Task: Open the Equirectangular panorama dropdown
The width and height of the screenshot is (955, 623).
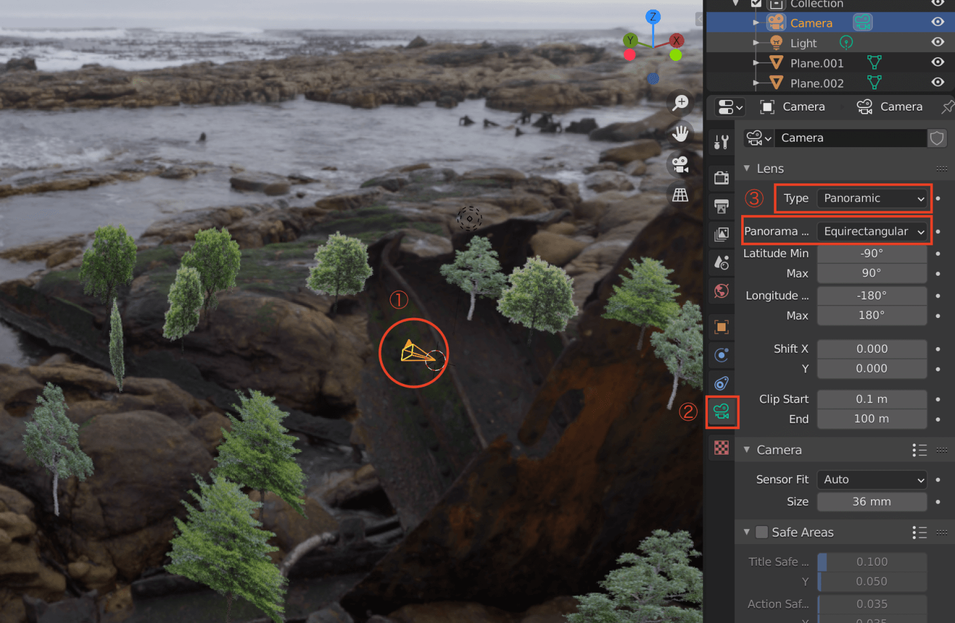Action: tap(873, 231)
